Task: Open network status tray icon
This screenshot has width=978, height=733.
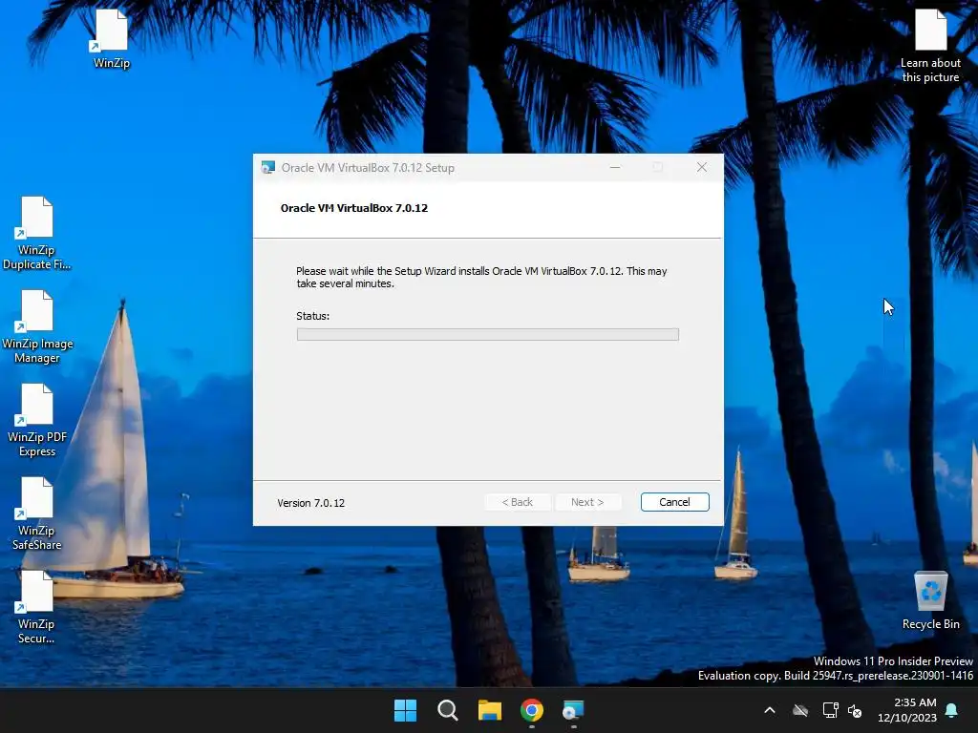Action: click(830, 710)
